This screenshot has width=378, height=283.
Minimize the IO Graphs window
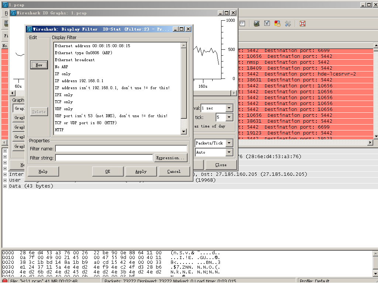point(221,13)
